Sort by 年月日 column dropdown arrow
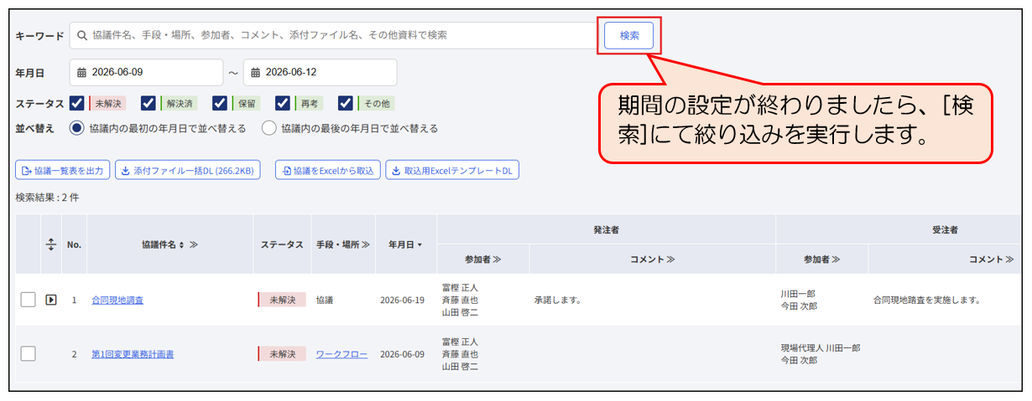 coord(420,244)
